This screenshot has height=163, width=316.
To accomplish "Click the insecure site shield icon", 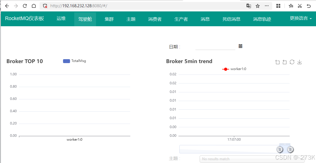I will click(45, 6).
